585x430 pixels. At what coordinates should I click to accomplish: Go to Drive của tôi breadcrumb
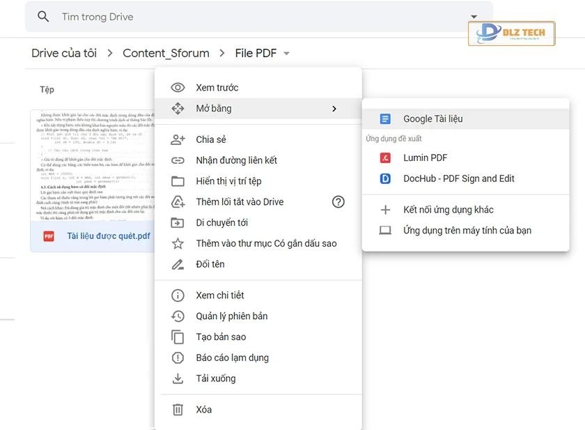click(x=64, y=53)
